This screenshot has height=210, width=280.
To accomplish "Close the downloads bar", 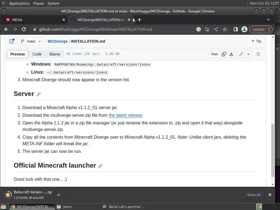I will [270, 195].
